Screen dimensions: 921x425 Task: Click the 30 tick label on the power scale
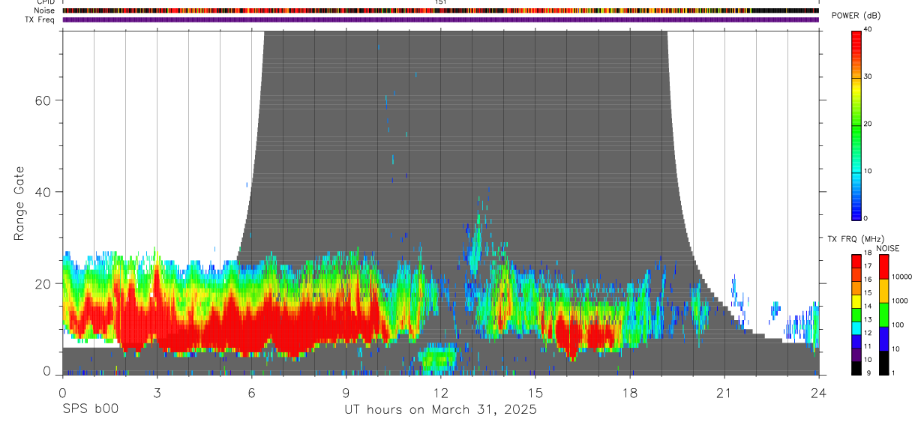click(868, 76)
